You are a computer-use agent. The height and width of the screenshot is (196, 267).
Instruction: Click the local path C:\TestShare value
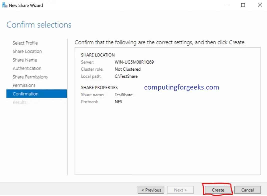(126, 76)
